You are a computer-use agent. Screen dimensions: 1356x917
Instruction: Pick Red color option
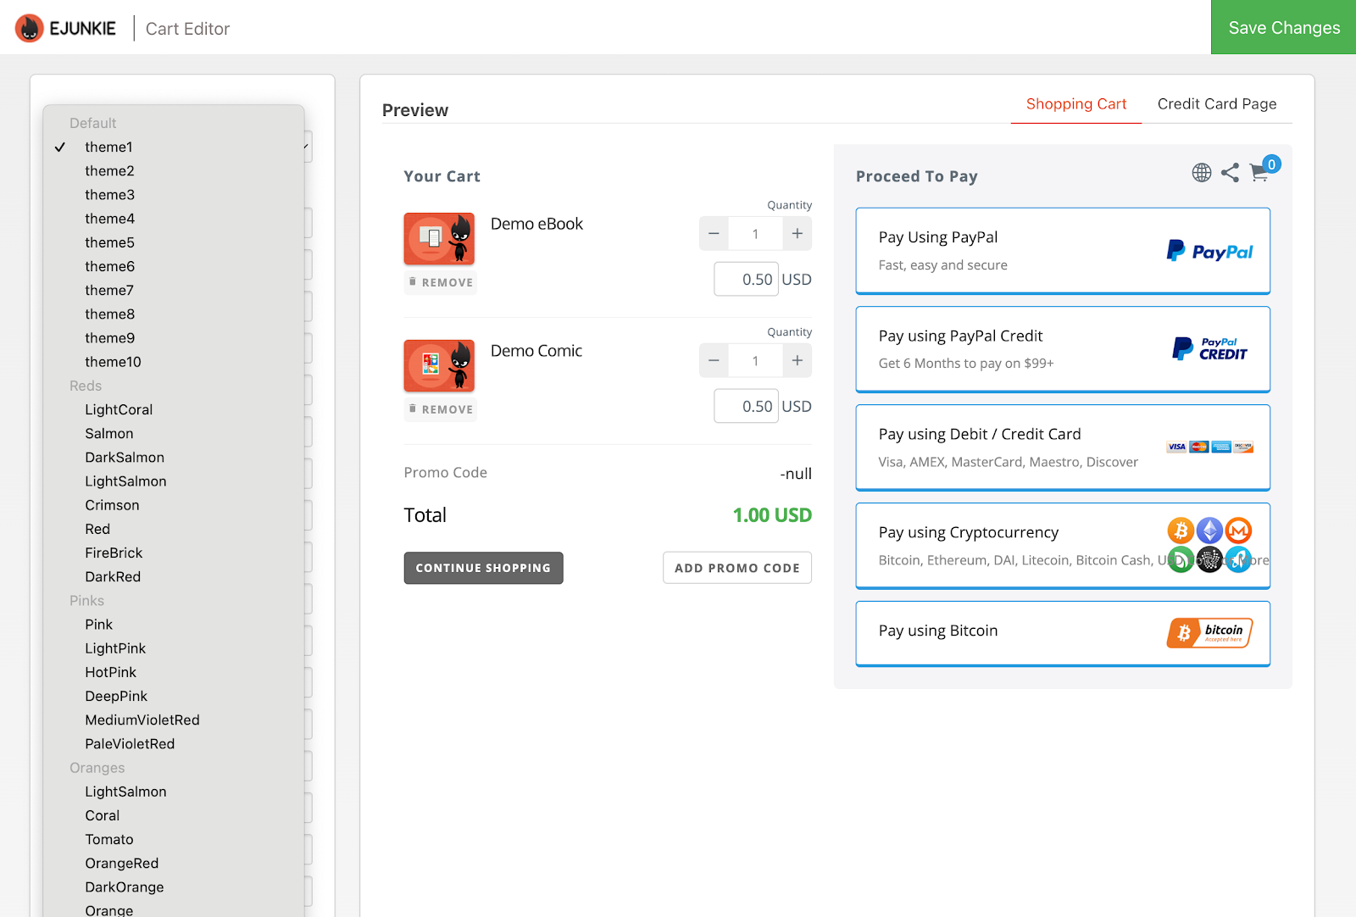click(174, 529)
